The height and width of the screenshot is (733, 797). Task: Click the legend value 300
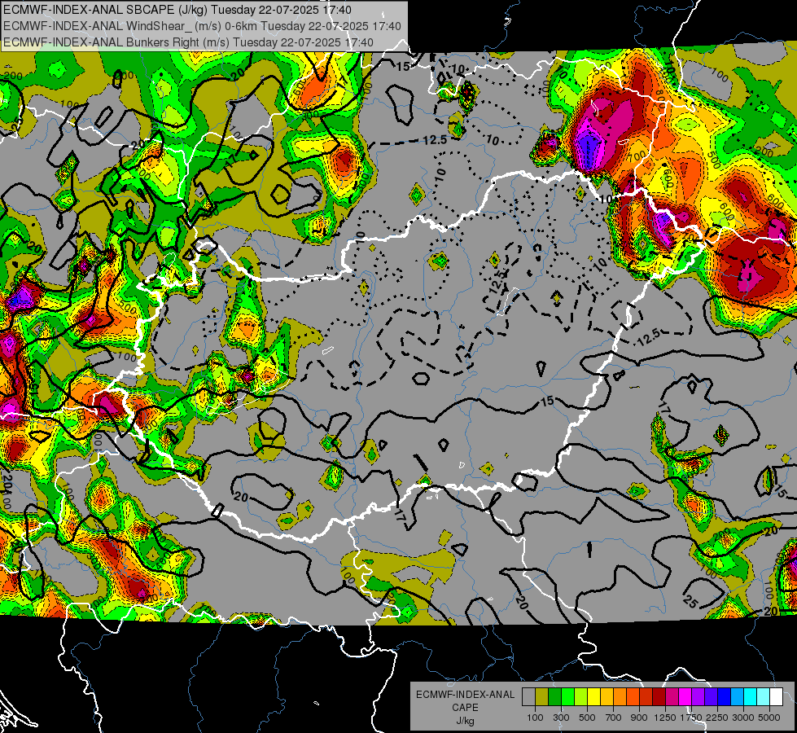(561, 718)
